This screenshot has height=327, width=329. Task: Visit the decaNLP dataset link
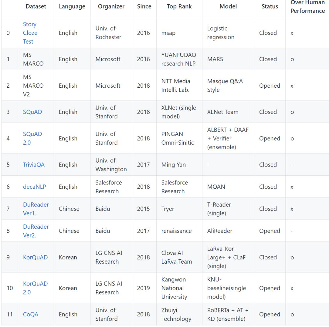[34, 187]
